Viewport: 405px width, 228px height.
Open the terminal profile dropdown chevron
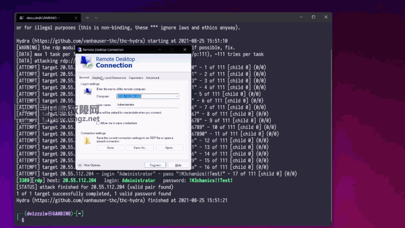96,18
